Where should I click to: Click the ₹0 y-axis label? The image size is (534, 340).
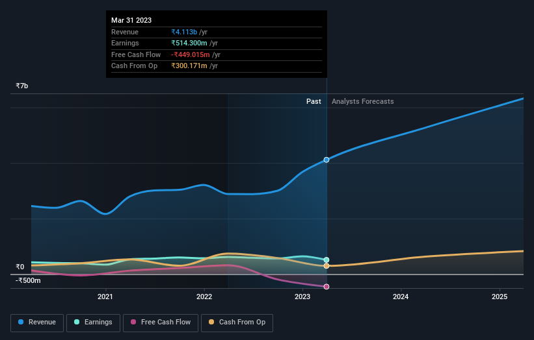pyautogui.click(x=20, y=267)
